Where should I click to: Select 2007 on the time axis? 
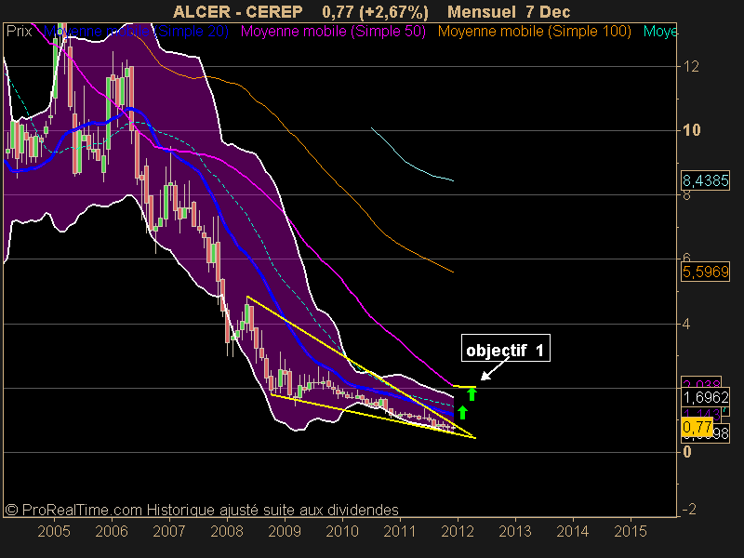tap(169, 531)
